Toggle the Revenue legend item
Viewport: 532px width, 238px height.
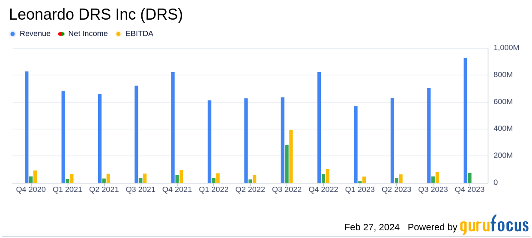pos(30,34)
